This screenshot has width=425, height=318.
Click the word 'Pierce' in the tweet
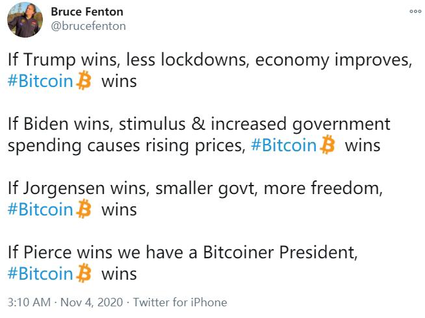coord(48,252)
